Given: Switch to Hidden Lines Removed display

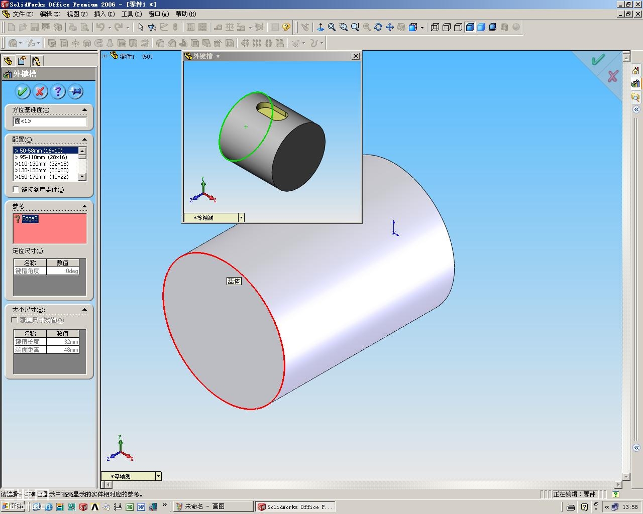Looking at the screenshot, I should (x=458, y=27).
